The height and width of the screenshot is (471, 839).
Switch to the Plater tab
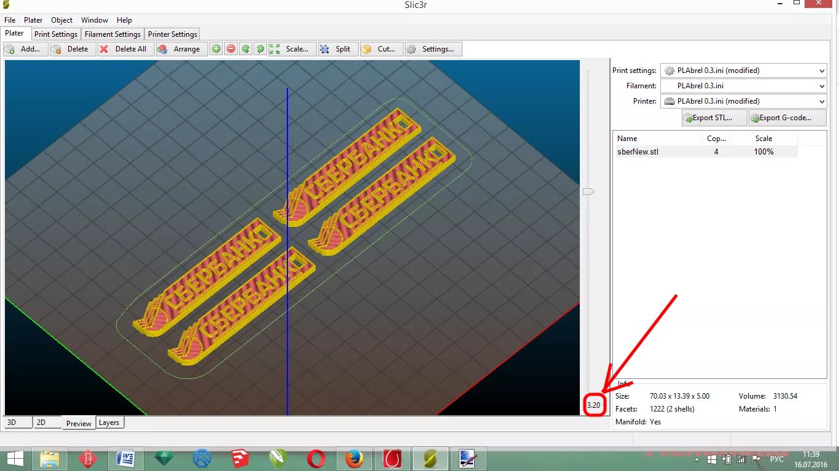(x=15, y=34)
